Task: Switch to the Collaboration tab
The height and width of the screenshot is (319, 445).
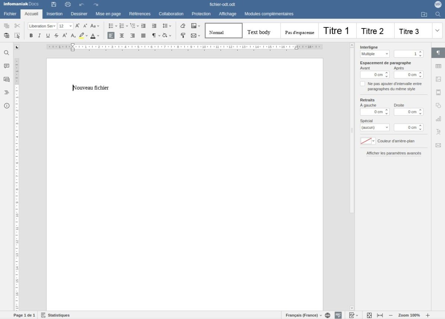Action: click(x=171, y=14)
